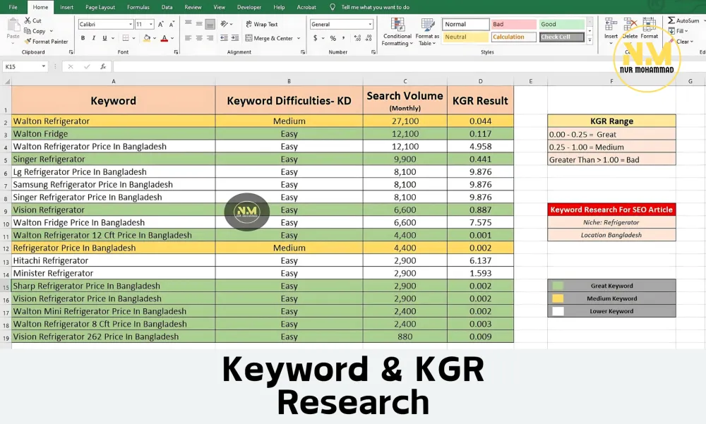706x424 pixels.
Task: Open the Review tab
Action: 193,7
